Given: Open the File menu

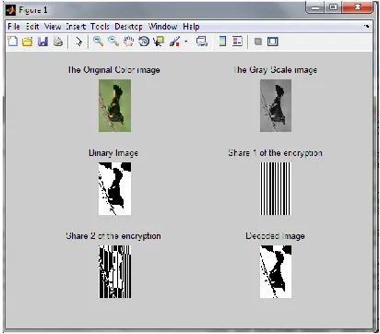Looking at the screenshot, I should coord(14,27).
